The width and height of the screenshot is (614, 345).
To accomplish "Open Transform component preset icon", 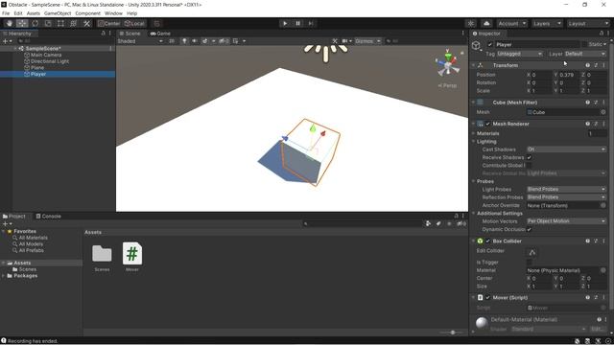I will point(596,65).
